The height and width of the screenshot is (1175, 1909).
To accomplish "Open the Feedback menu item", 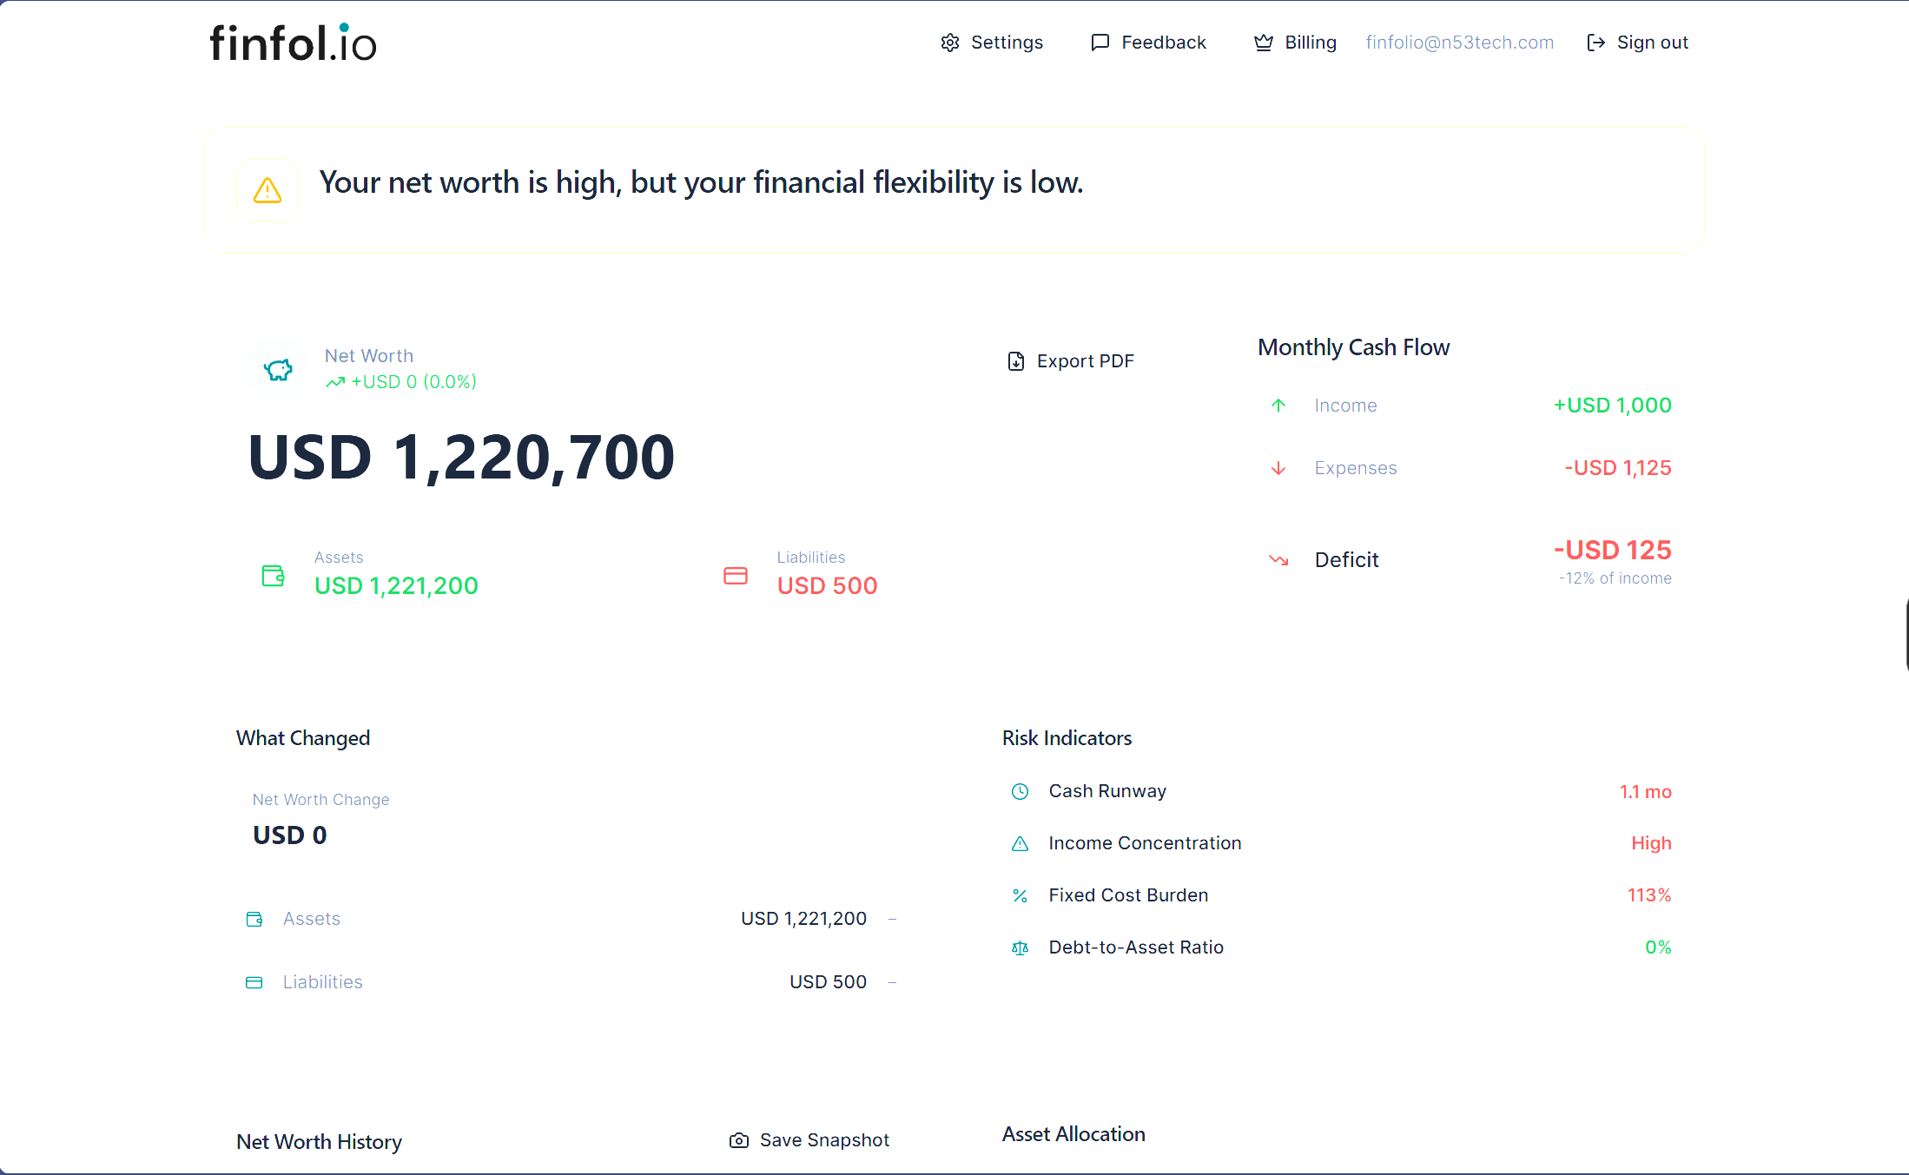I will [x=1148, y=42].
